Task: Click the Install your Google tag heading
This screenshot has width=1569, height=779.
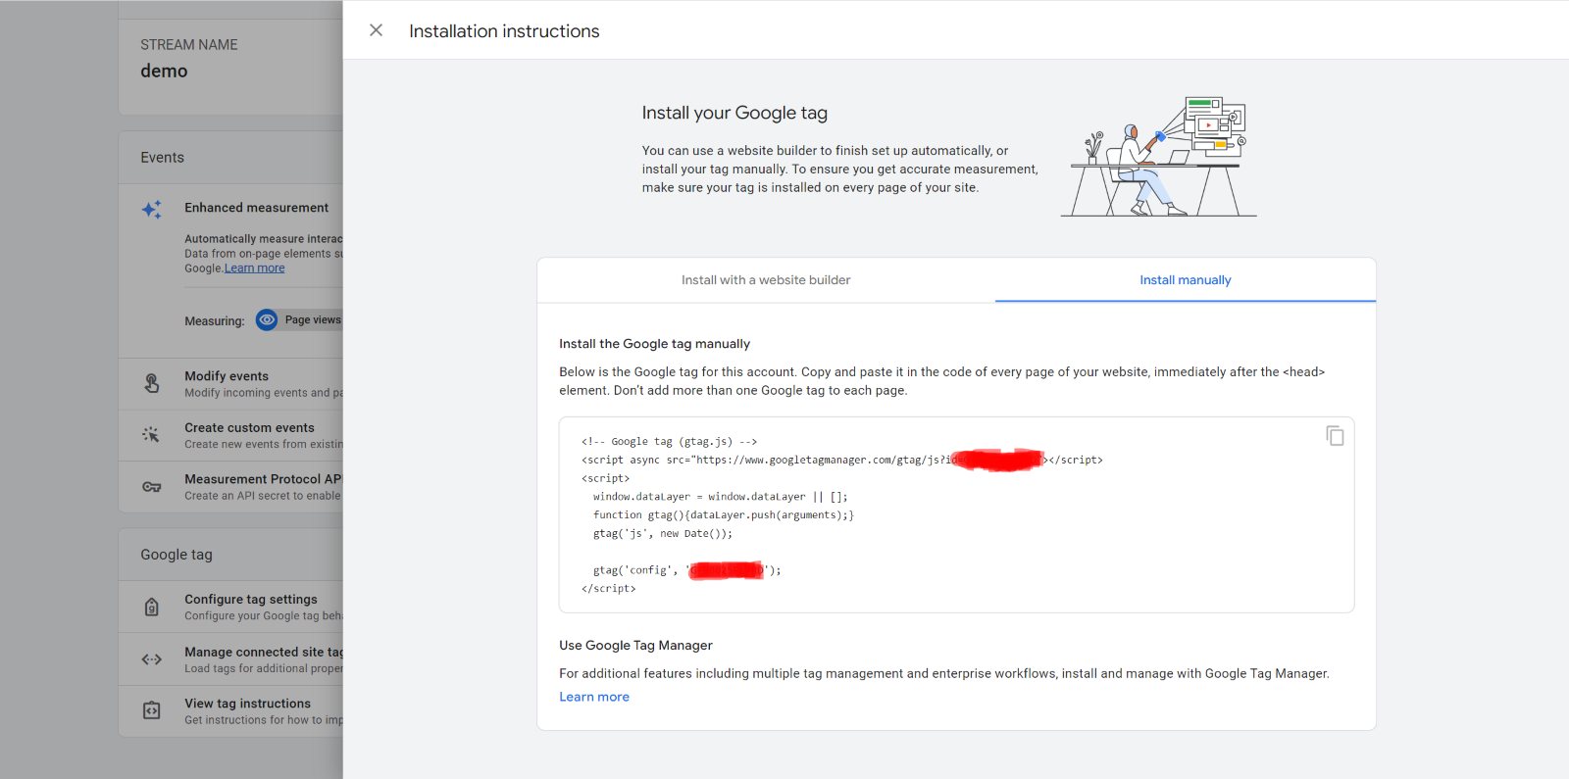Action: tap(734, 113)
